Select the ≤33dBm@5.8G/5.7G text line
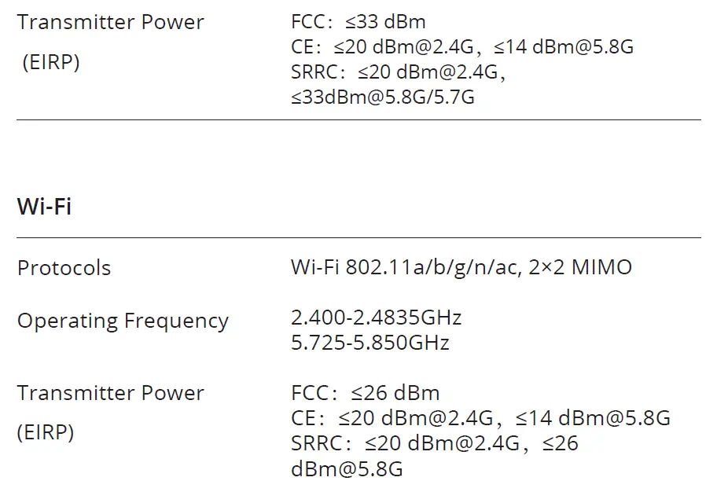706x503 pixels. coord(382,97)
